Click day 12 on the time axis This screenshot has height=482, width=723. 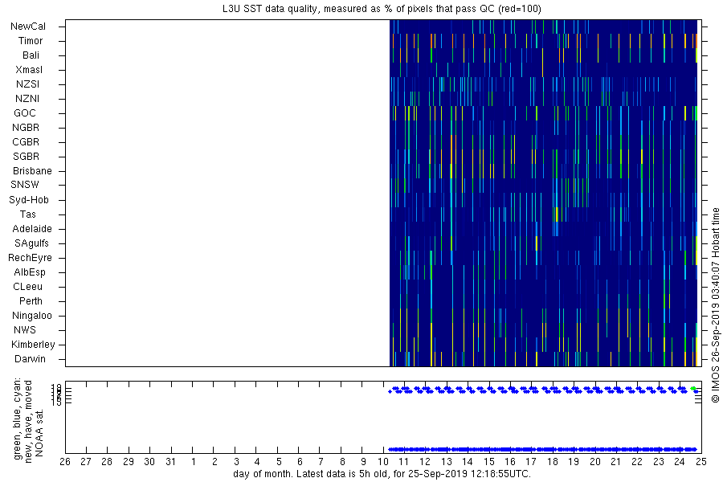point(425,462)
